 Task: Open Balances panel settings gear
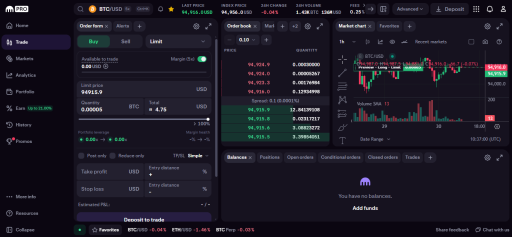point(487,157)
